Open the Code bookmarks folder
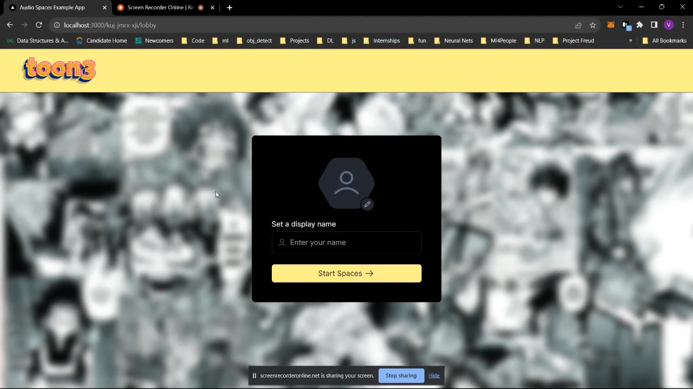The height and width of the screenshot is (389, 693). point(193,41)
